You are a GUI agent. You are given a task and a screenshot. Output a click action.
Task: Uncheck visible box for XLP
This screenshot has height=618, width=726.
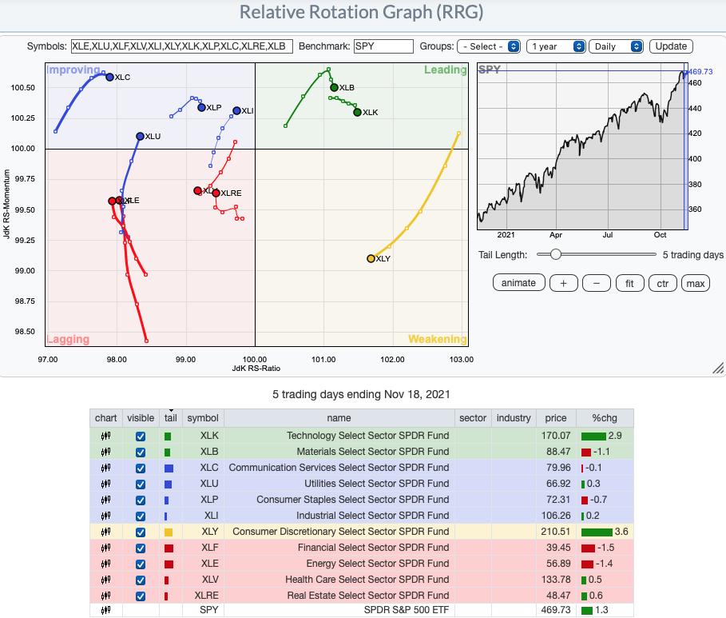point(141,500)
